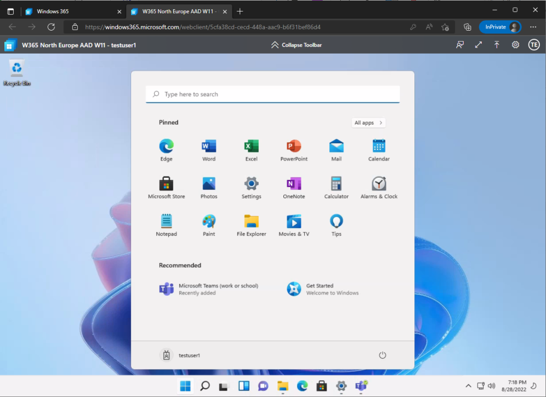
Task: Open File Explorer from pinned apps
Action: (x=251, y=225)
